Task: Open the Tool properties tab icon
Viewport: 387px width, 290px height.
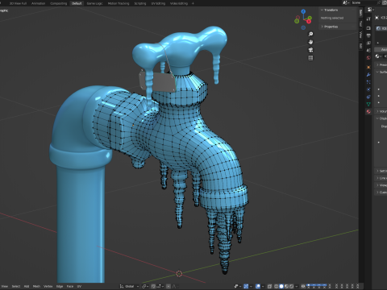Action: [x=368, y=19]
